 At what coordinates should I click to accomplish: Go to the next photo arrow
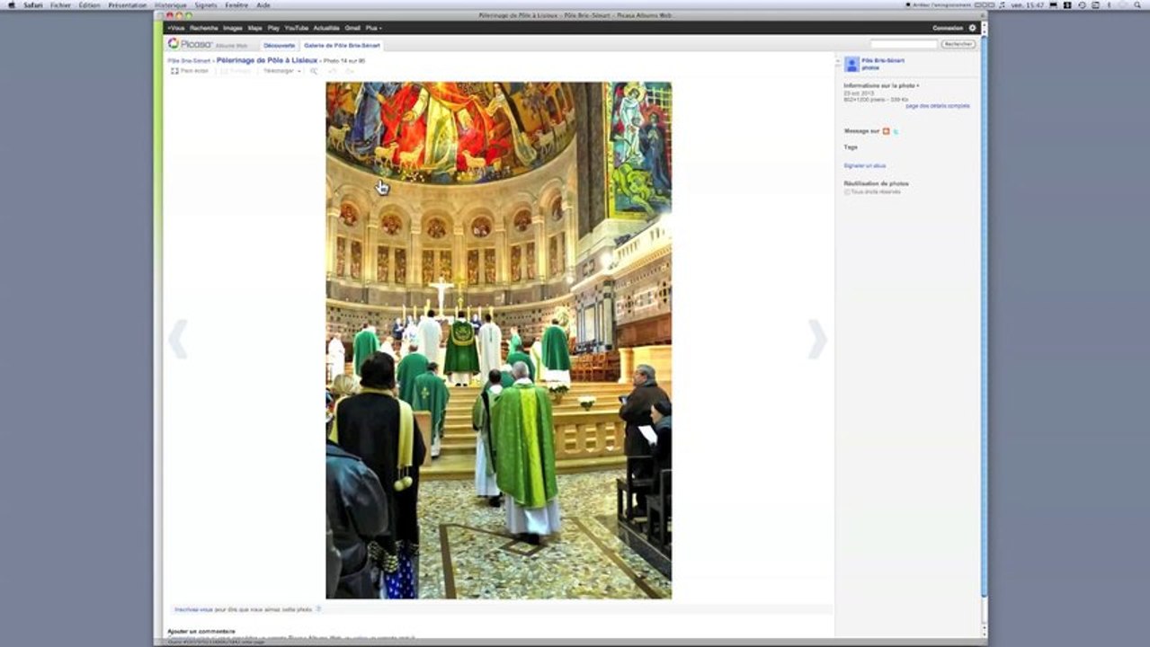pos(816,339)
